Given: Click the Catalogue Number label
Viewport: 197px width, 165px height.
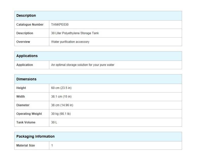Looking at the screenshot, I should pos(30,25).
